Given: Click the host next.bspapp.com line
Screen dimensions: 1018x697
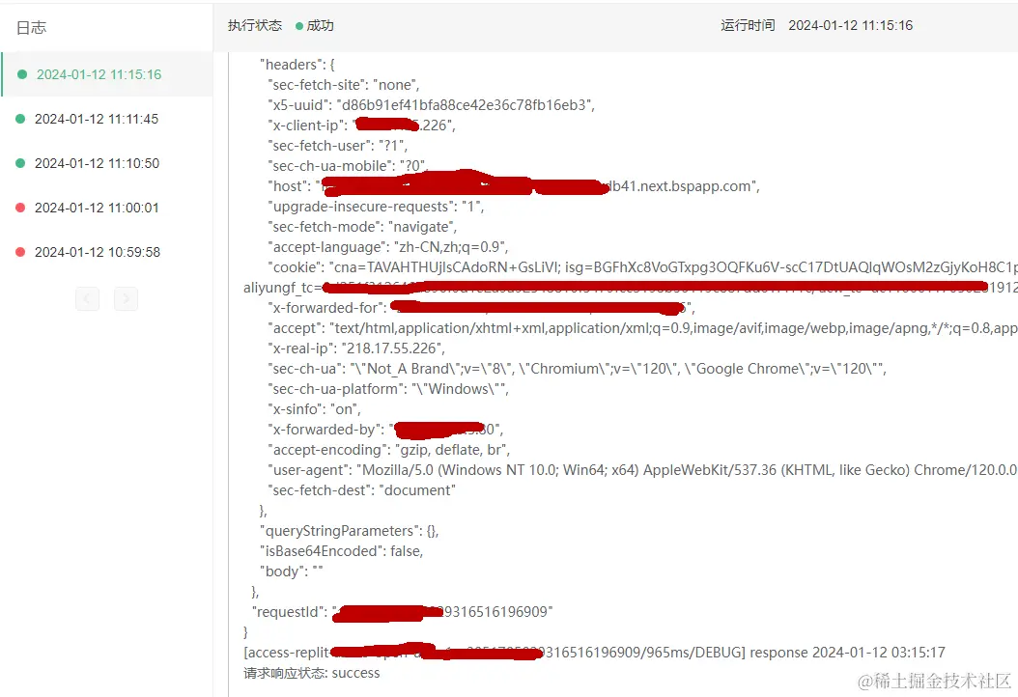Looking at the screenshot, I should pyautogui.click(x=514, y=185).
